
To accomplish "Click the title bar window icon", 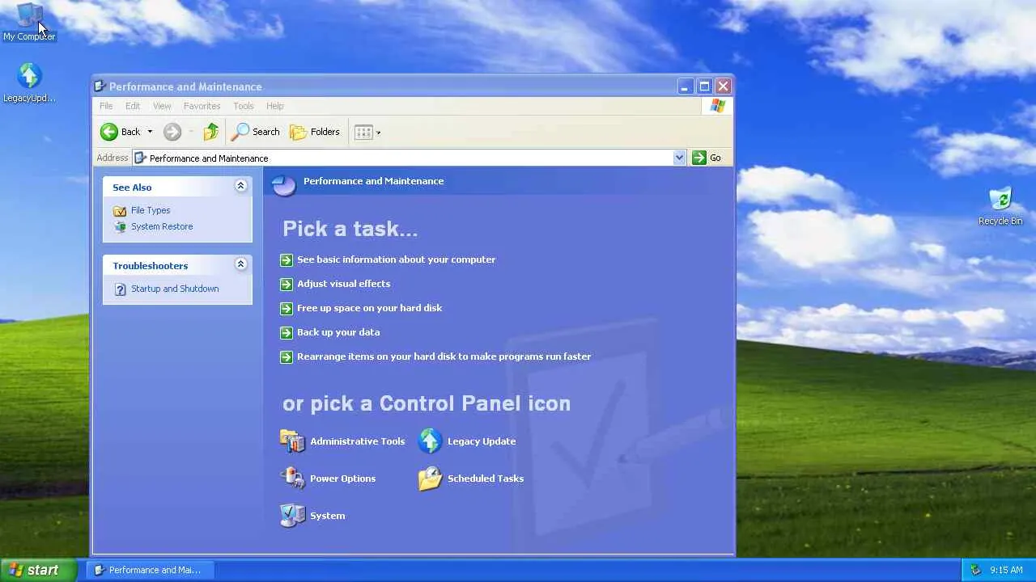I will (x=100, y=86).
